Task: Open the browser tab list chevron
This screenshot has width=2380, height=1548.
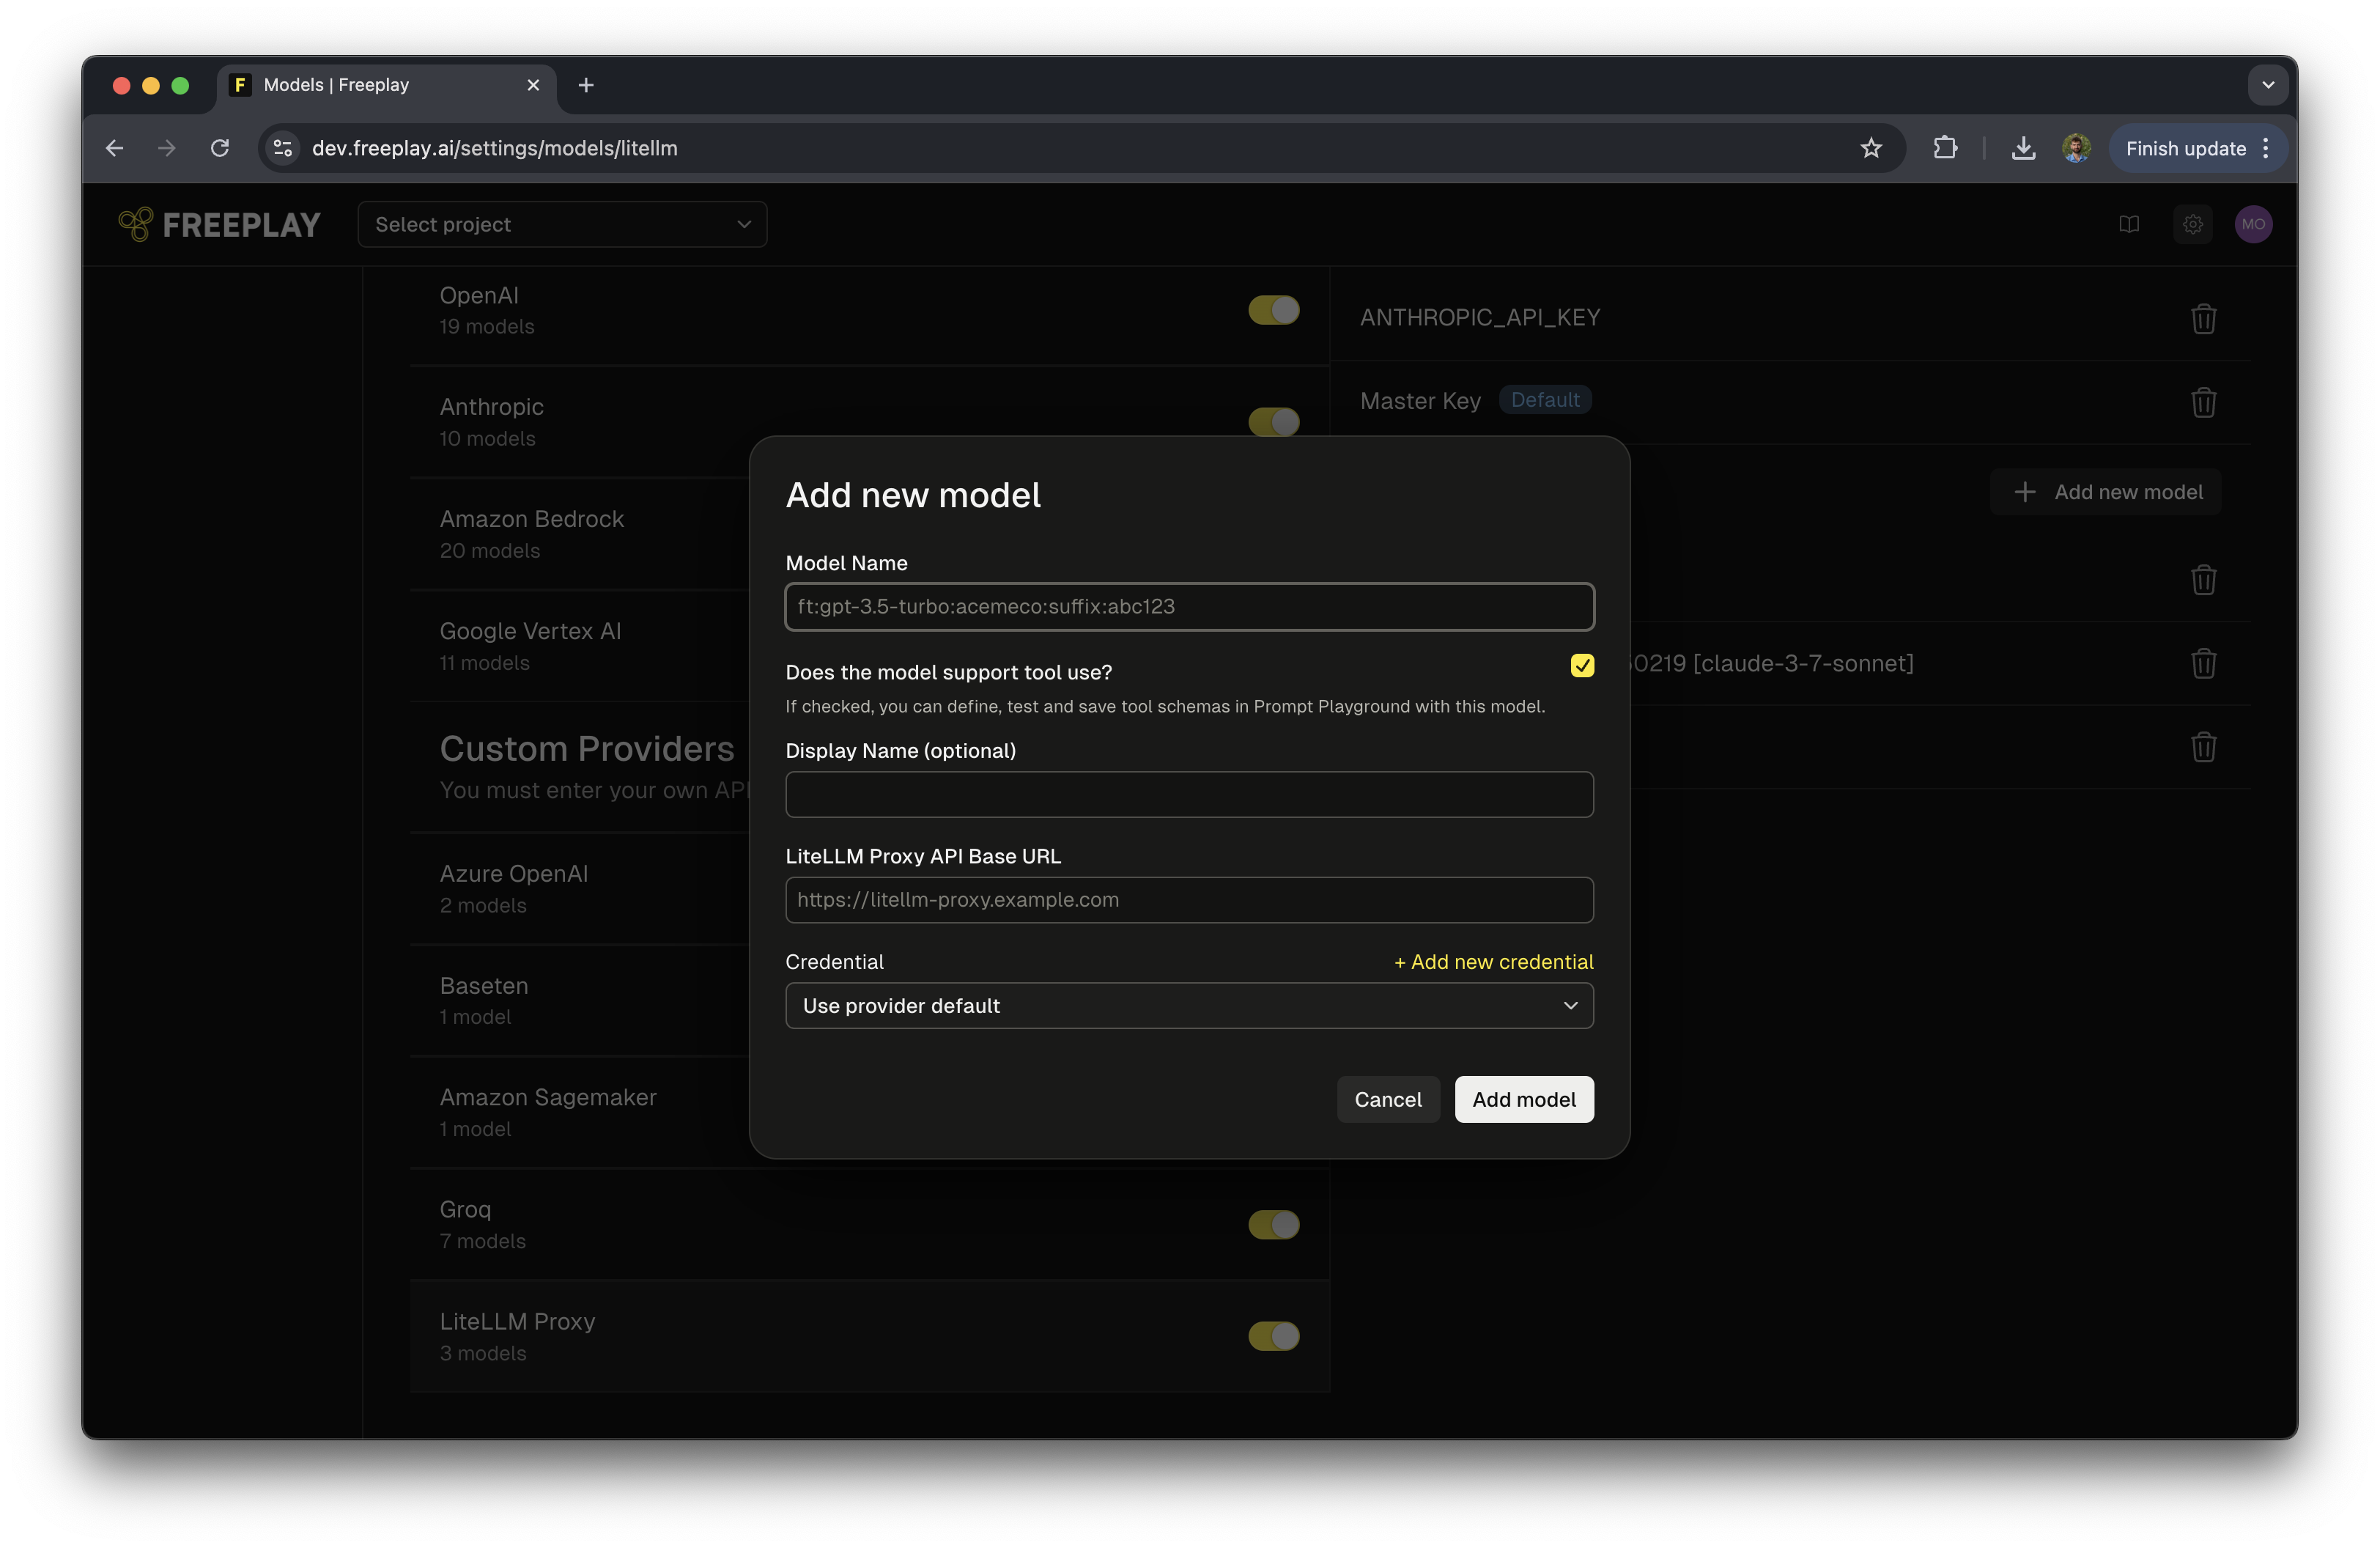Action: 2268,85
